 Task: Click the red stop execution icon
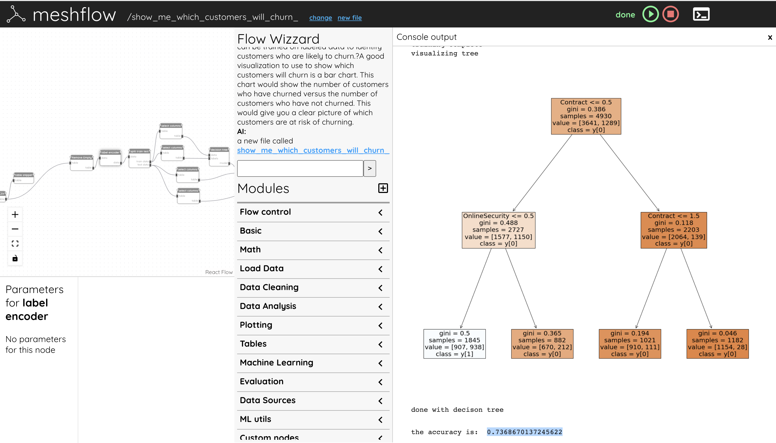coord(670,14)
